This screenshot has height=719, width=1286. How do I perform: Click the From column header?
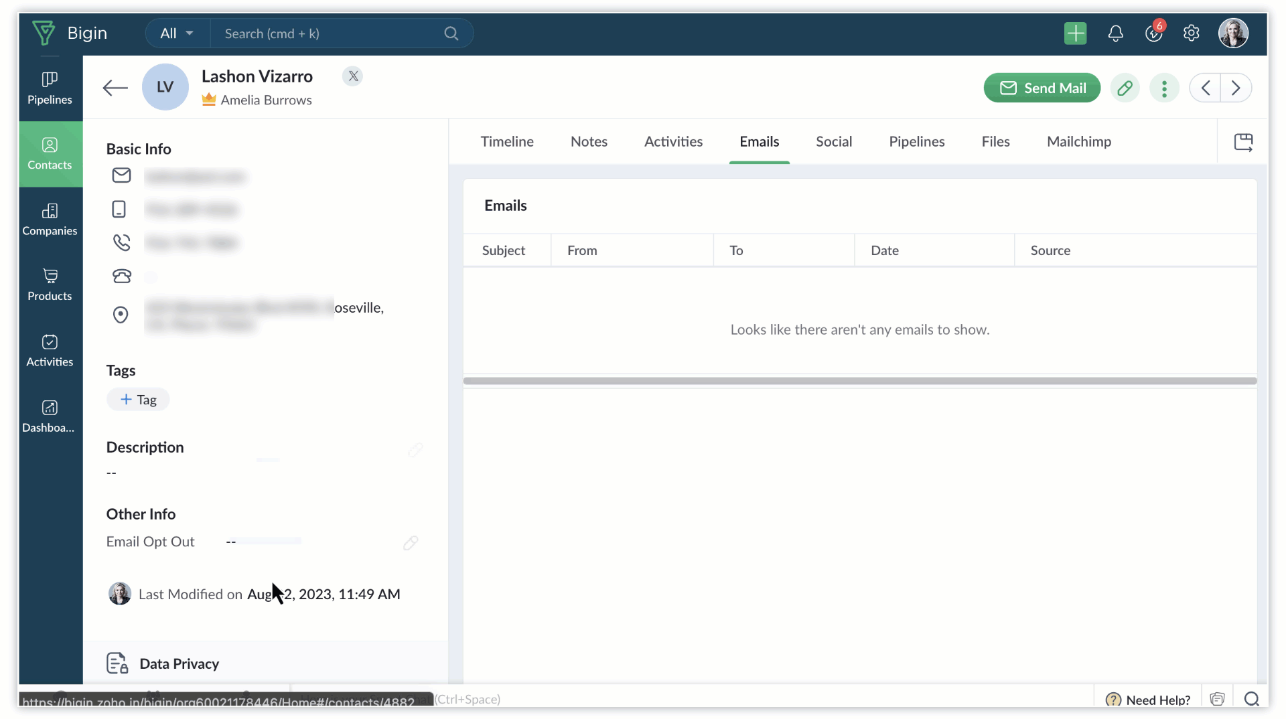click(582, 250)
